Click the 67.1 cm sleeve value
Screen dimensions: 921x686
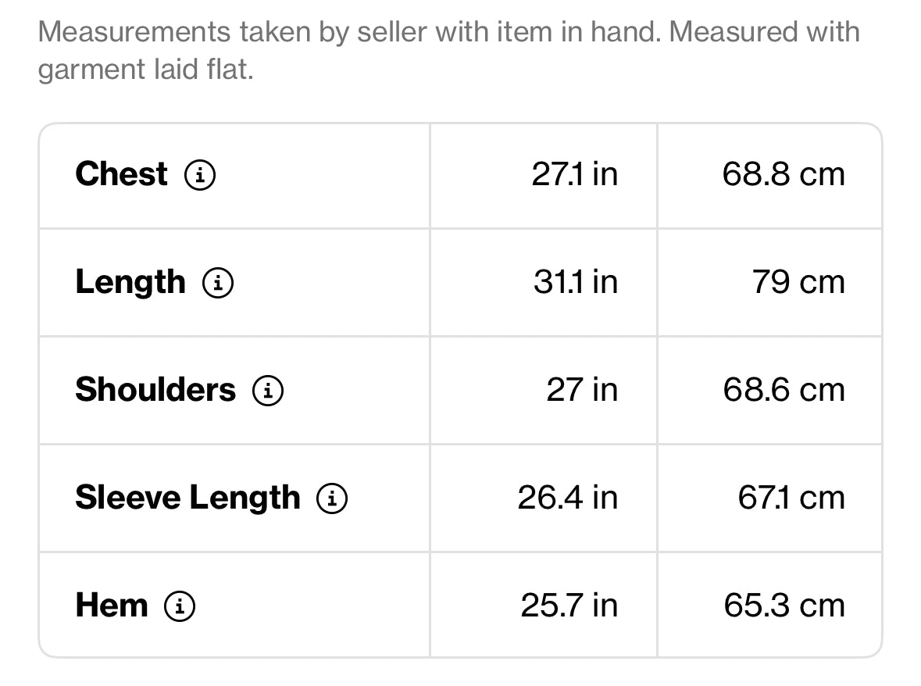791,498
